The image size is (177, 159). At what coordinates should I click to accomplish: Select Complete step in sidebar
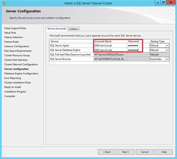pyautogui.click(x=10, y=96)
